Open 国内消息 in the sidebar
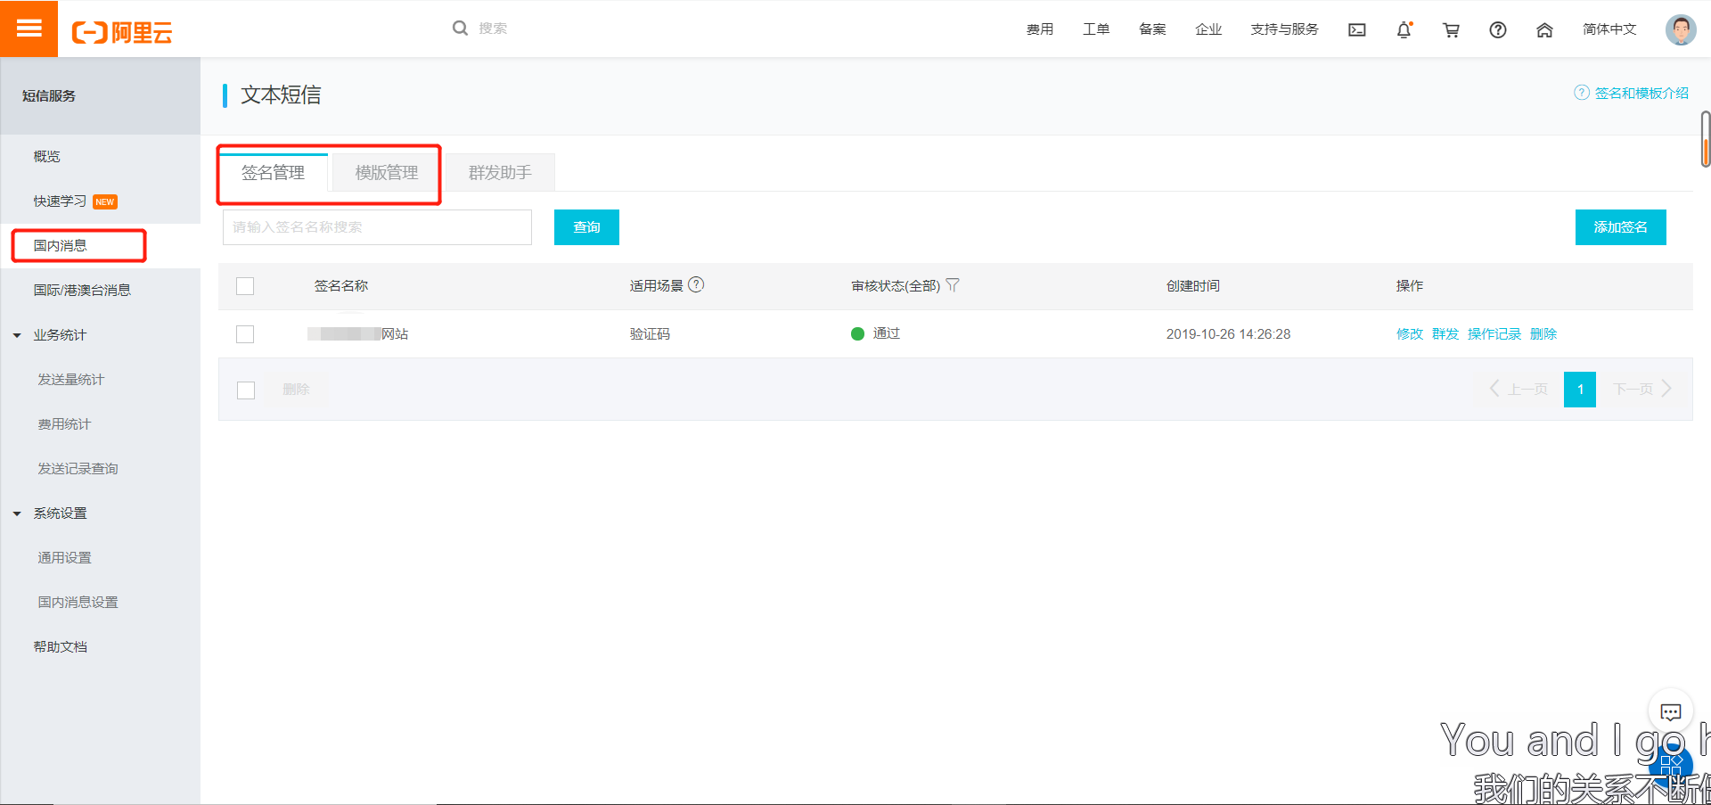The image size is (1711, 805). [60, 246]
